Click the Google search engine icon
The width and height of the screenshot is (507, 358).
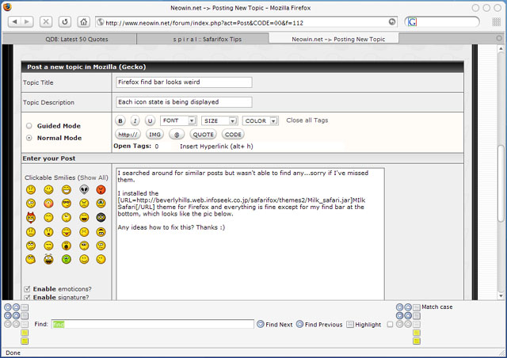pyautogui.click(x=412, y=22)
